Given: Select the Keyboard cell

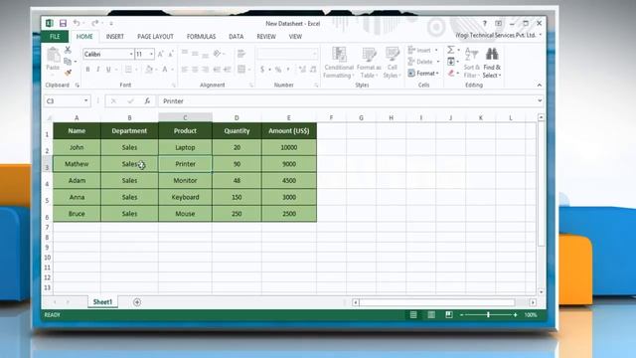Looking at the screenshot, I should [185, 197].
